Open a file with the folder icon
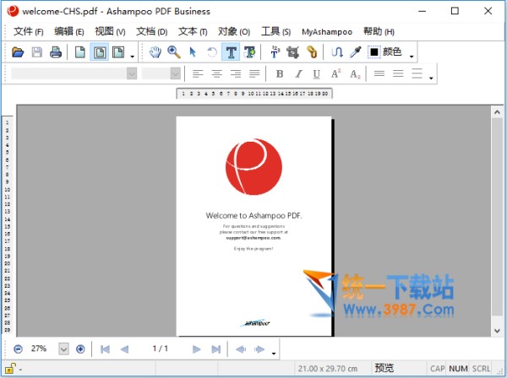Viewport: 507px width, 378px height. click(x=18, y=52)
